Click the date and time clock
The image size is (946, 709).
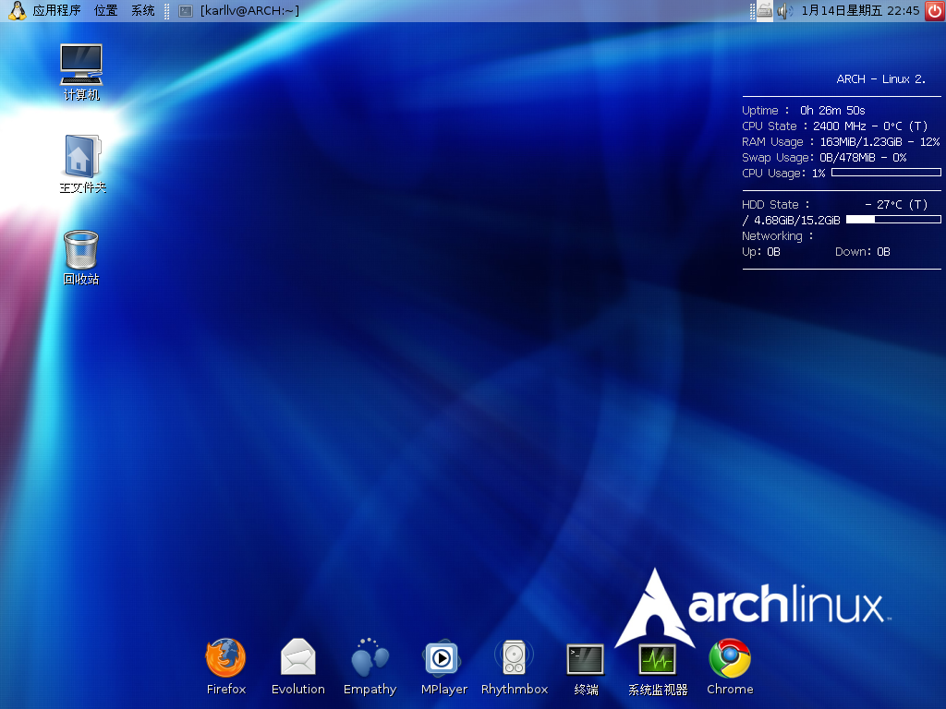tap(860, 10)
